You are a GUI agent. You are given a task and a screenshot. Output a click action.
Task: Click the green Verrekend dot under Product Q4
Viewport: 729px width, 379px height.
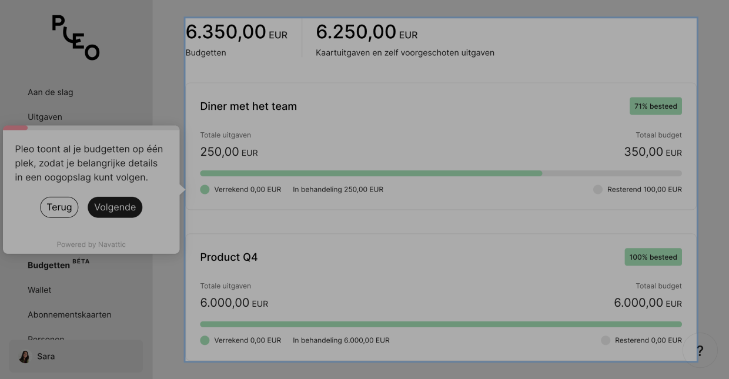[205, 340]
